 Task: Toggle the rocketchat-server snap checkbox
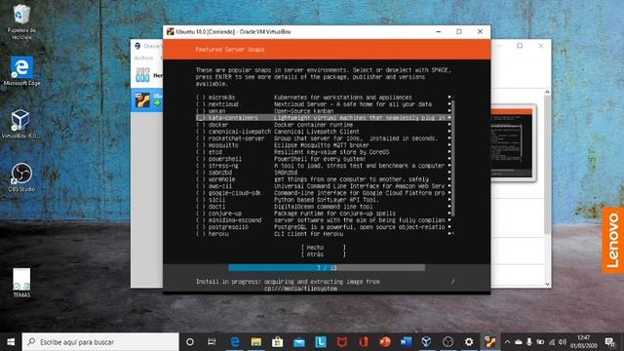201,138
